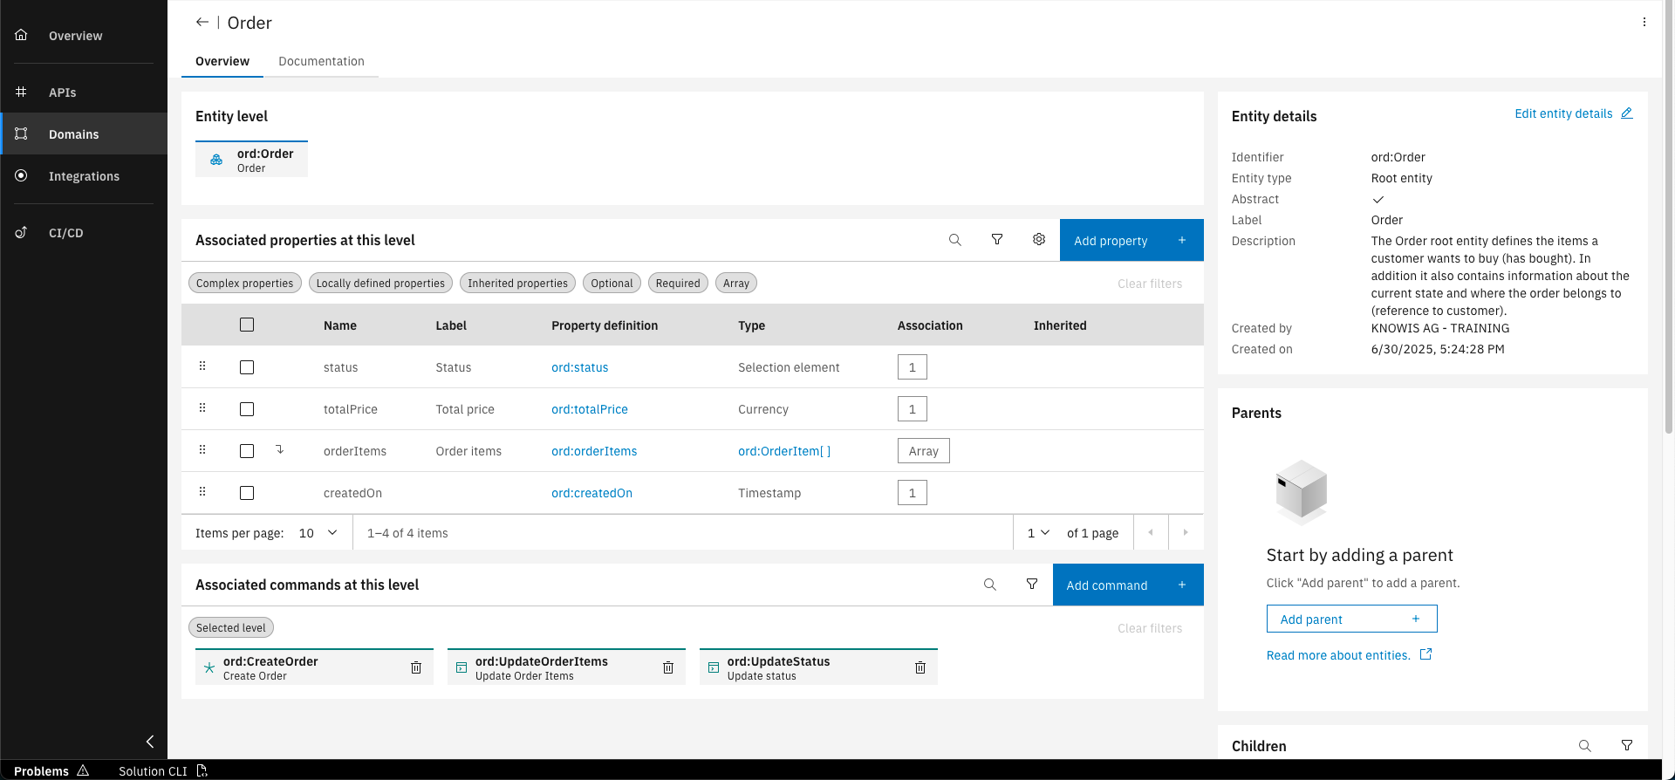Open the page number dropdown

click(1038, 533)
